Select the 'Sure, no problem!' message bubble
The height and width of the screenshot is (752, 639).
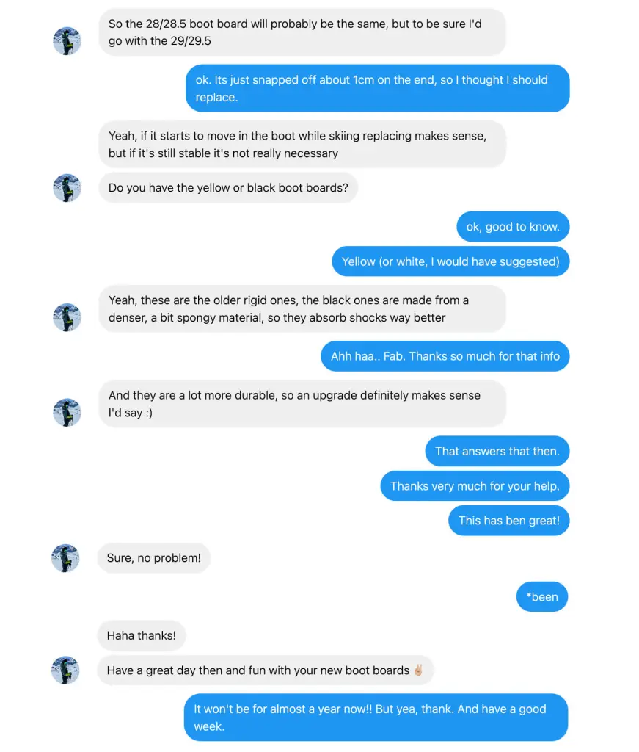pyautogui.click(x=154, y=558)
